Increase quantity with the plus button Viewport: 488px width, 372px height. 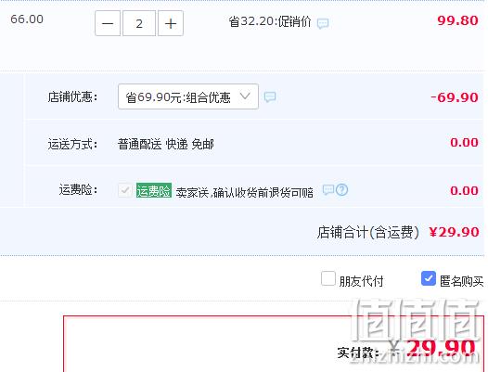tap(171, 23)
